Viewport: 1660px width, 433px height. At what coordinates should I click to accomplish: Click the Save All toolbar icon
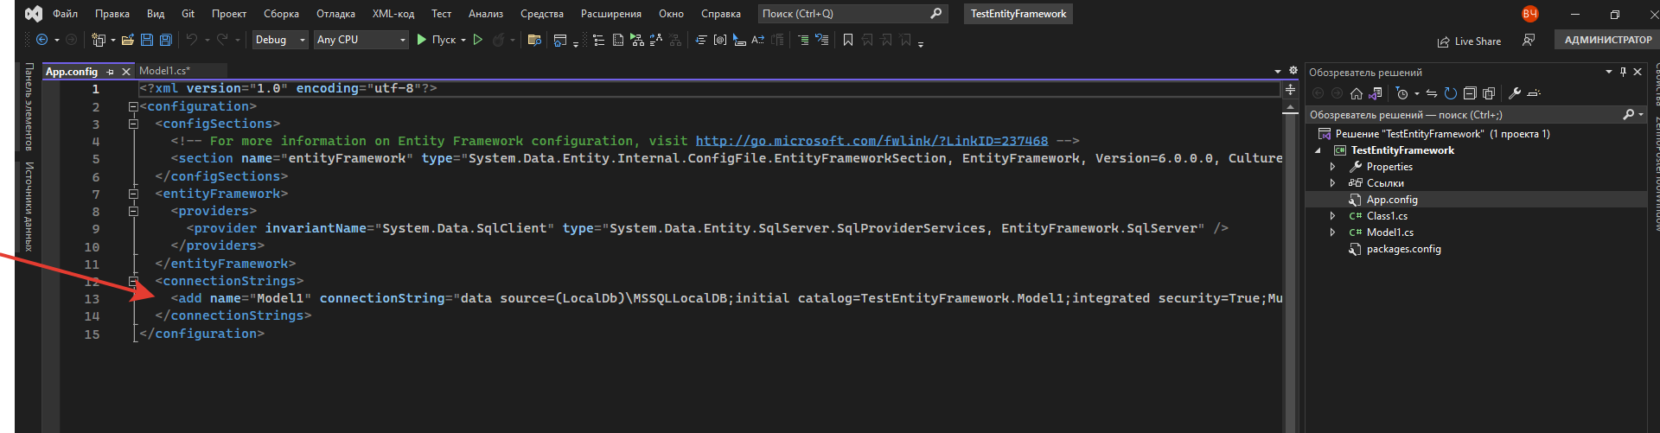(x=165, y=40)
